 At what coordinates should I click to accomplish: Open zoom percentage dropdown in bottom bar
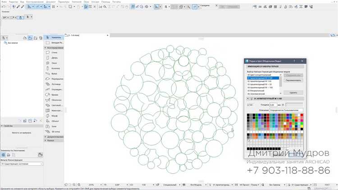[x=100, y=185]
